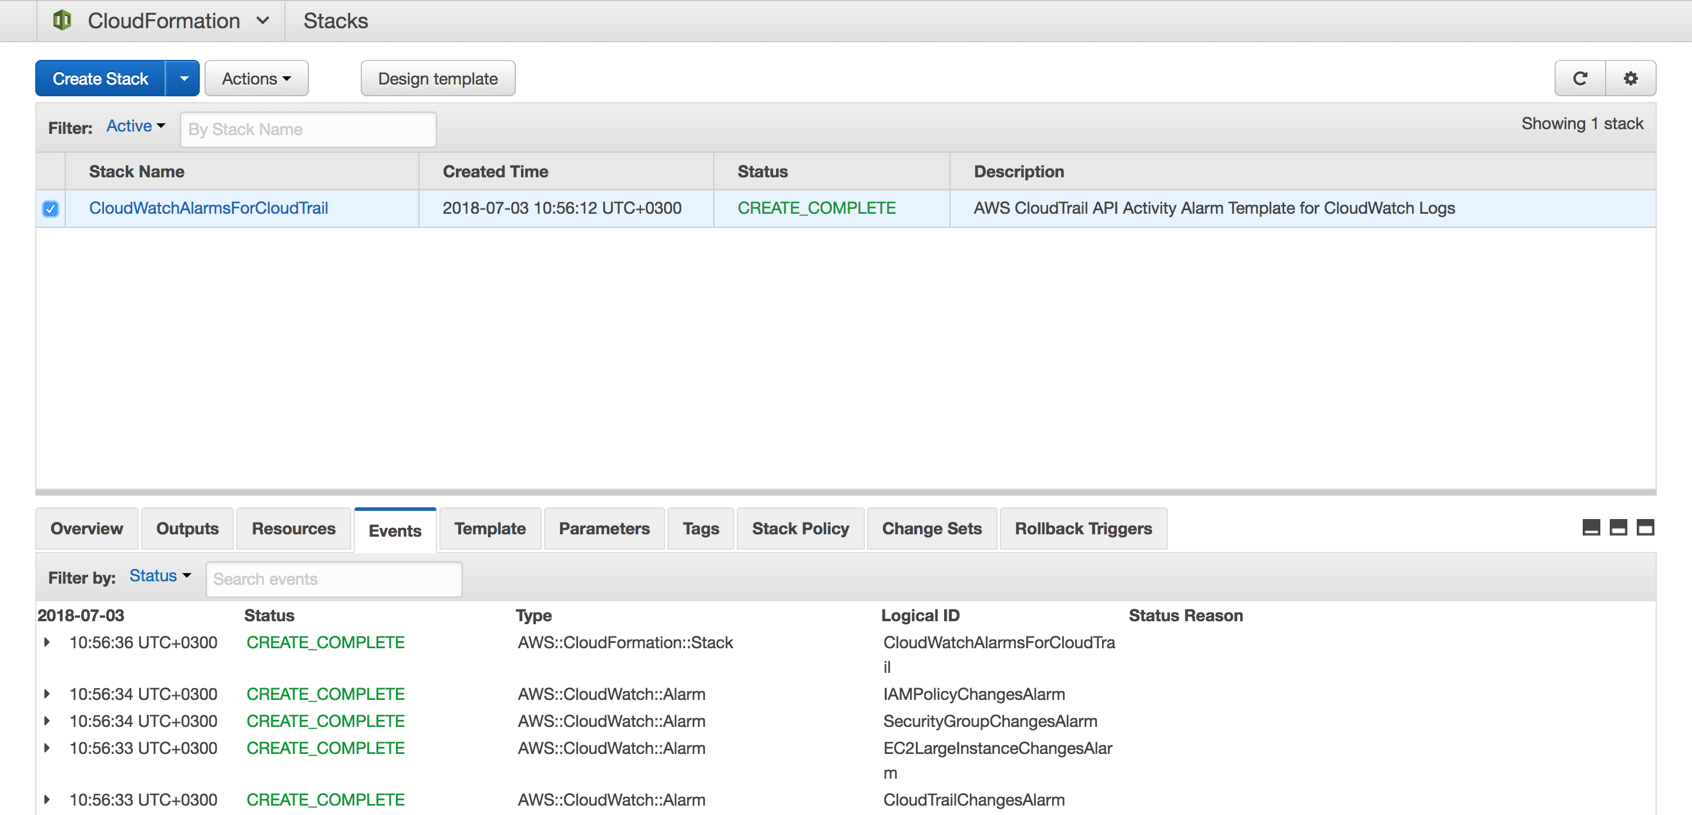Viewport: 1692px width, 815px height.
Task: Refresh the stacks list
Action: 1580,79
